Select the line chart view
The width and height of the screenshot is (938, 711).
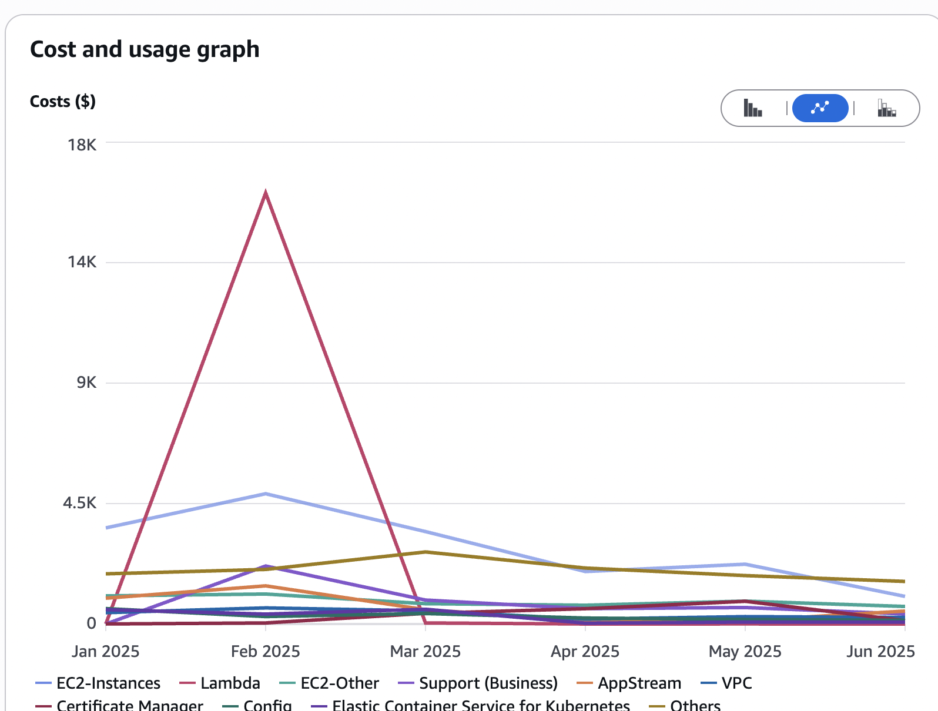coord(820,108)
